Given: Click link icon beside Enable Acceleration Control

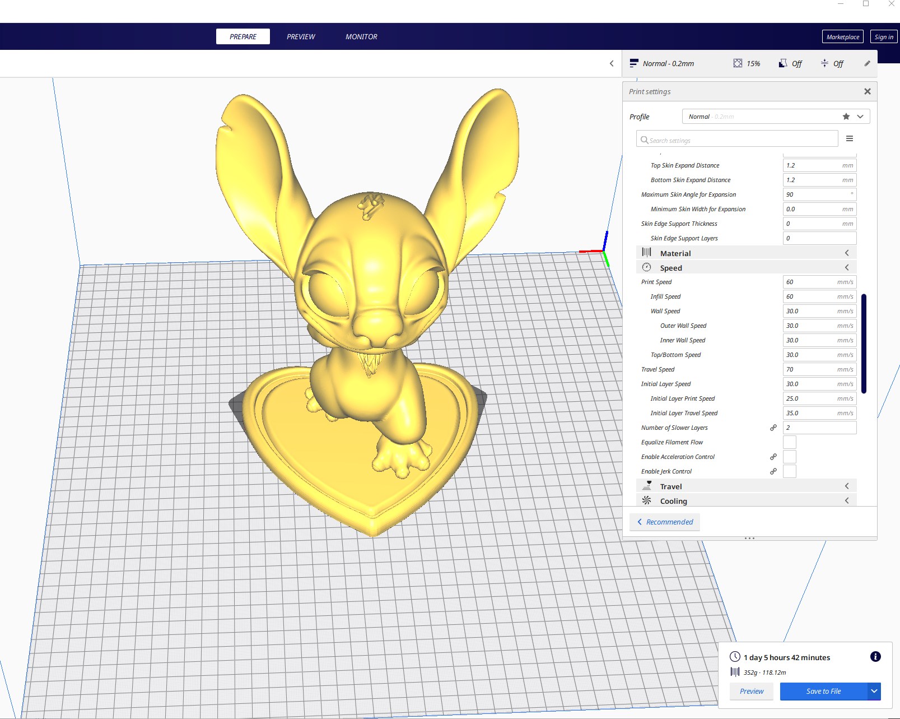Looking at the screenshot, I should [x=773, y=457].
